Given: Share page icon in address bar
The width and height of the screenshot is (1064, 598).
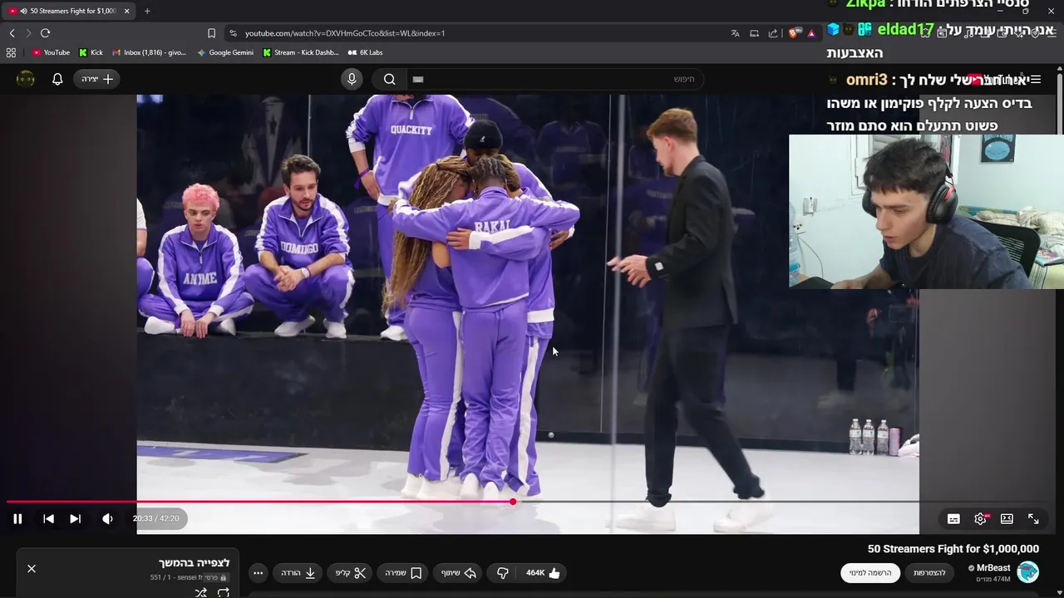Looking at the screenshot, I should tap(773, 33).
